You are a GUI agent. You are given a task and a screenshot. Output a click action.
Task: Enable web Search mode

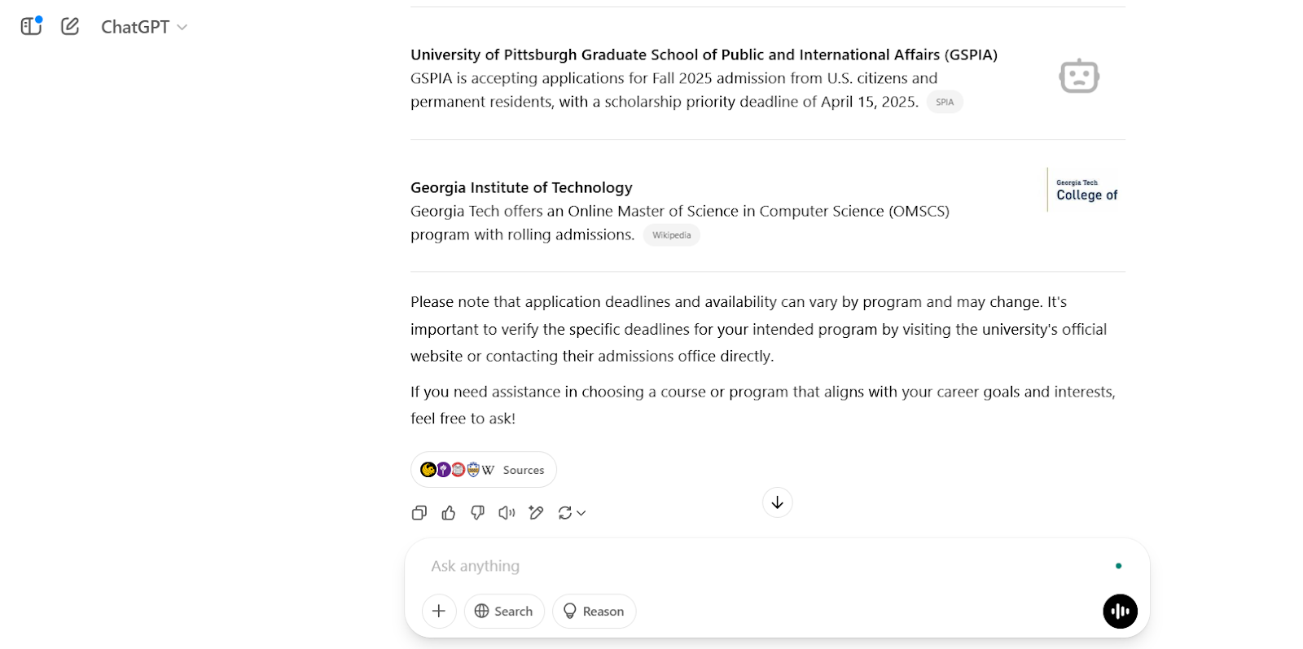click(503, 611)
